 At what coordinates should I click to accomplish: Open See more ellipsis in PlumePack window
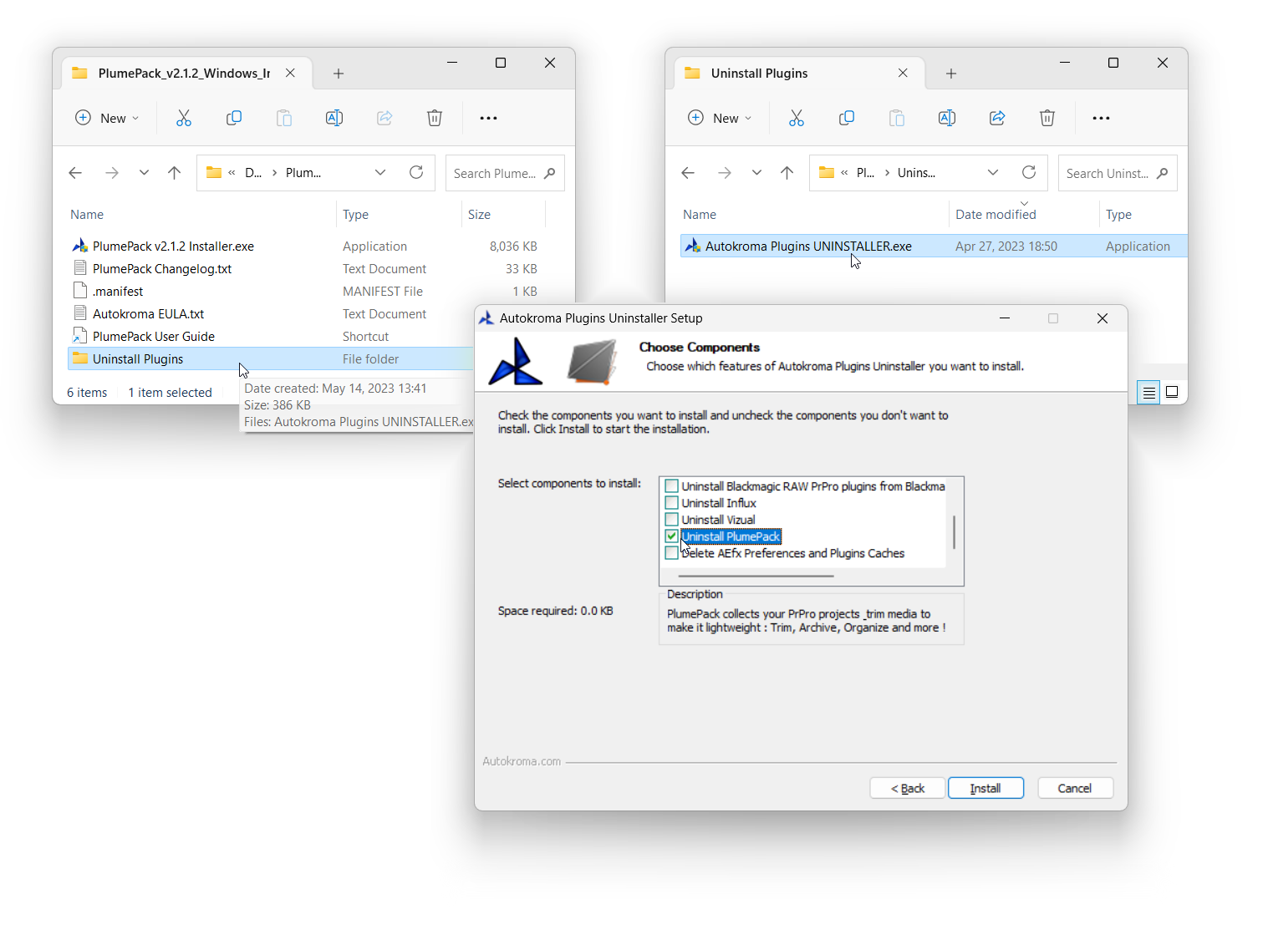click(489, 118)
